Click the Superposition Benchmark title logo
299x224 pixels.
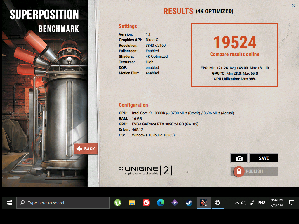click(x=44, y=21)
